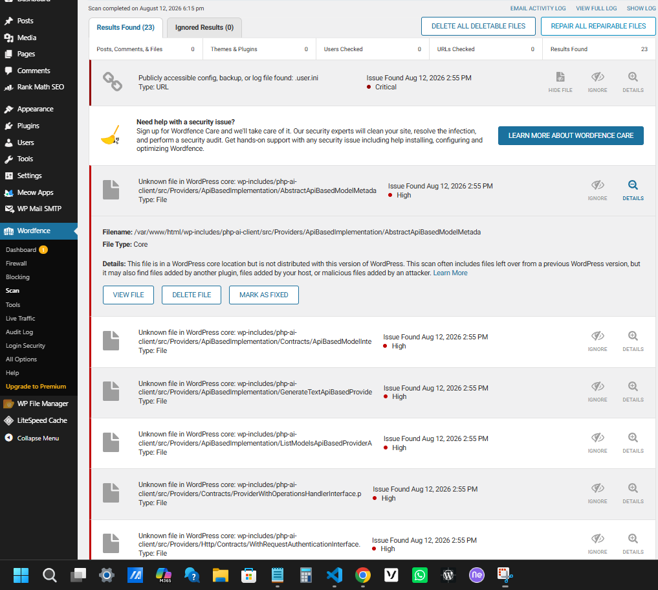Image resolution: width=658 pixels, height=590 pixels.
Task: Open Wordfence Audit Log
Action: [x=19, y=332]
